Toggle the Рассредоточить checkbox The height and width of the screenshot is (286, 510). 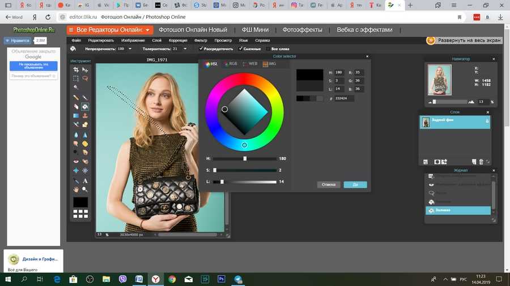tap(201, 49)
